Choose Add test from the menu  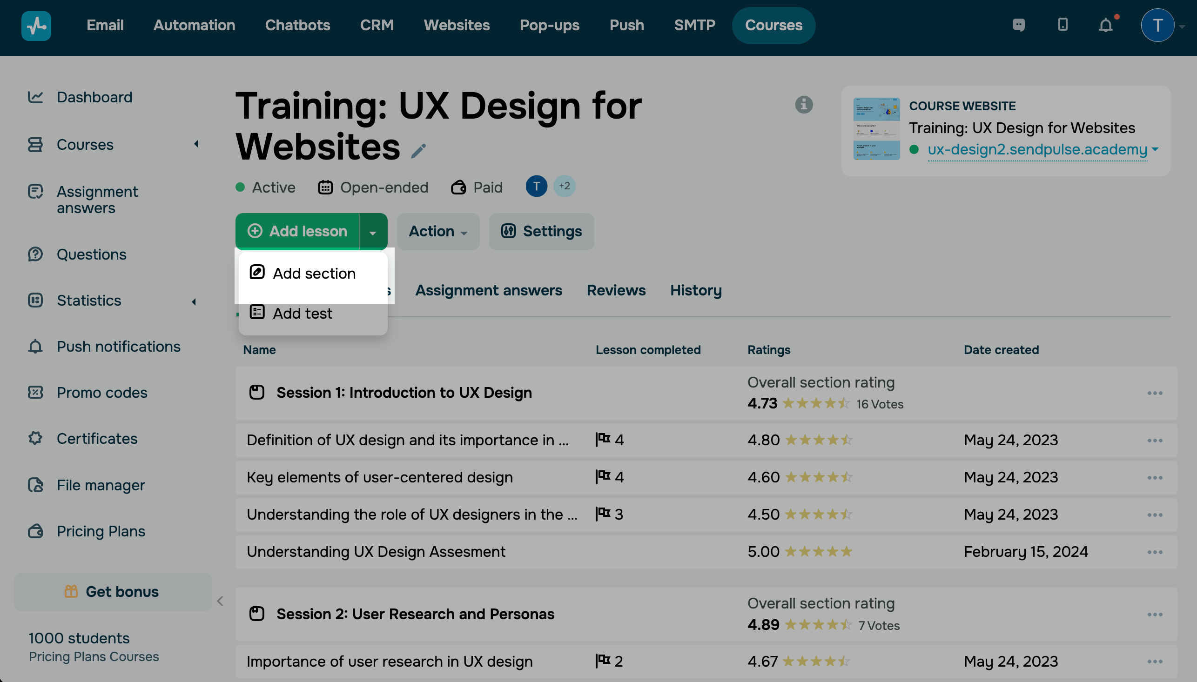(x=302, y=313)
